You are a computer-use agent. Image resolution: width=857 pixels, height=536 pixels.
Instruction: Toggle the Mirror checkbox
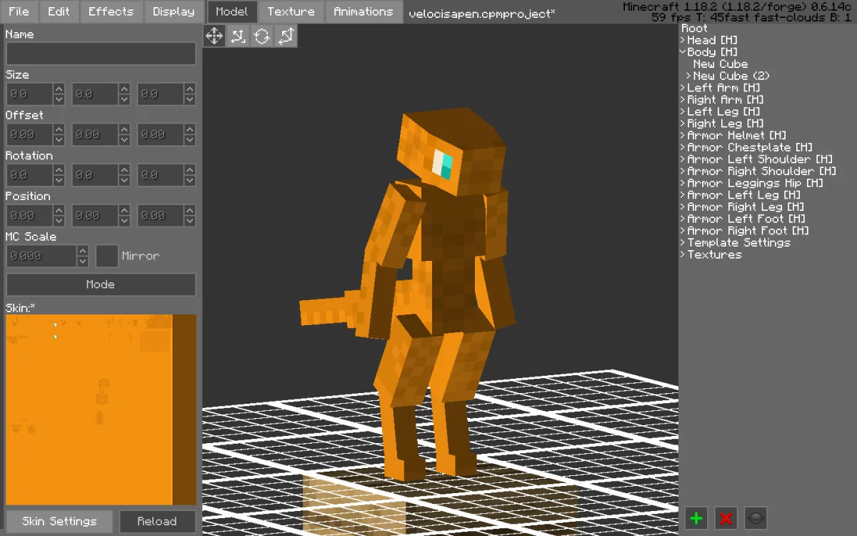[107, 256]
